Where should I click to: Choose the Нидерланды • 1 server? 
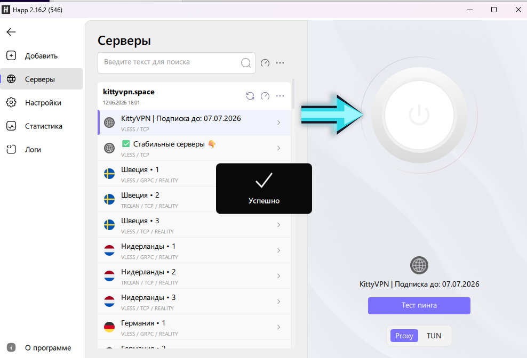pos(194,250)
